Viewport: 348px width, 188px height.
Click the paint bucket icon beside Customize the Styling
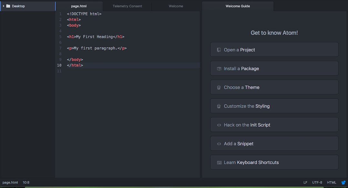pyautogui.click(x=219, y=106)
